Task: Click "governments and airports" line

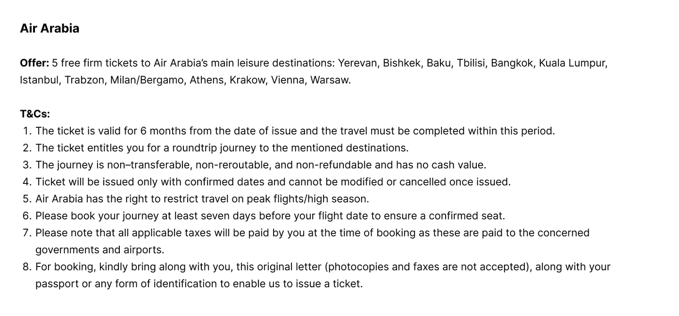Action: 99,250
